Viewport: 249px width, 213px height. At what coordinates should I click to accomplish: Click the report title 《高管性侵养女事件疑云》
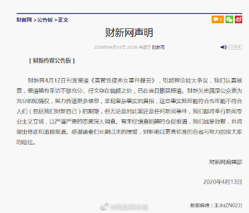(x=123, y=80)
